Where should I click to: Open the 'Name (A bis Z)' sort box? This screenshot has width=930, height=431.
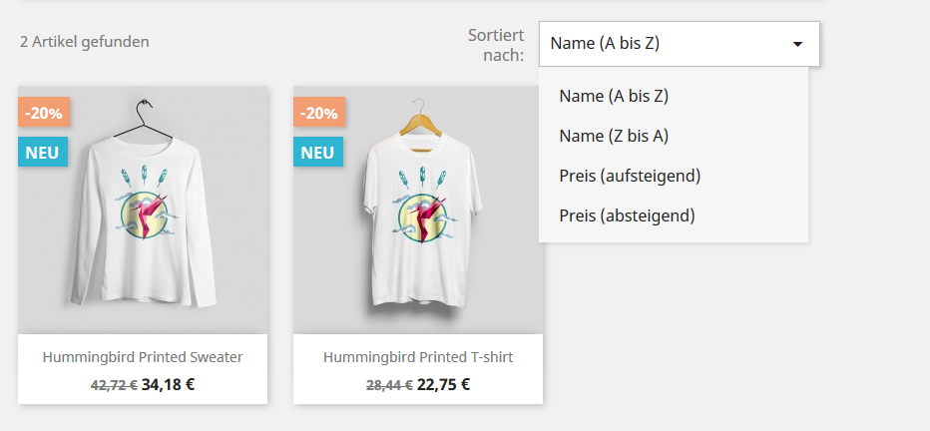coord(659,44)
